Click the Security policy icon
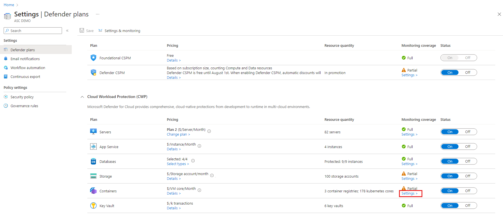Viewport: 503px width, 216px height. point(6,97)
